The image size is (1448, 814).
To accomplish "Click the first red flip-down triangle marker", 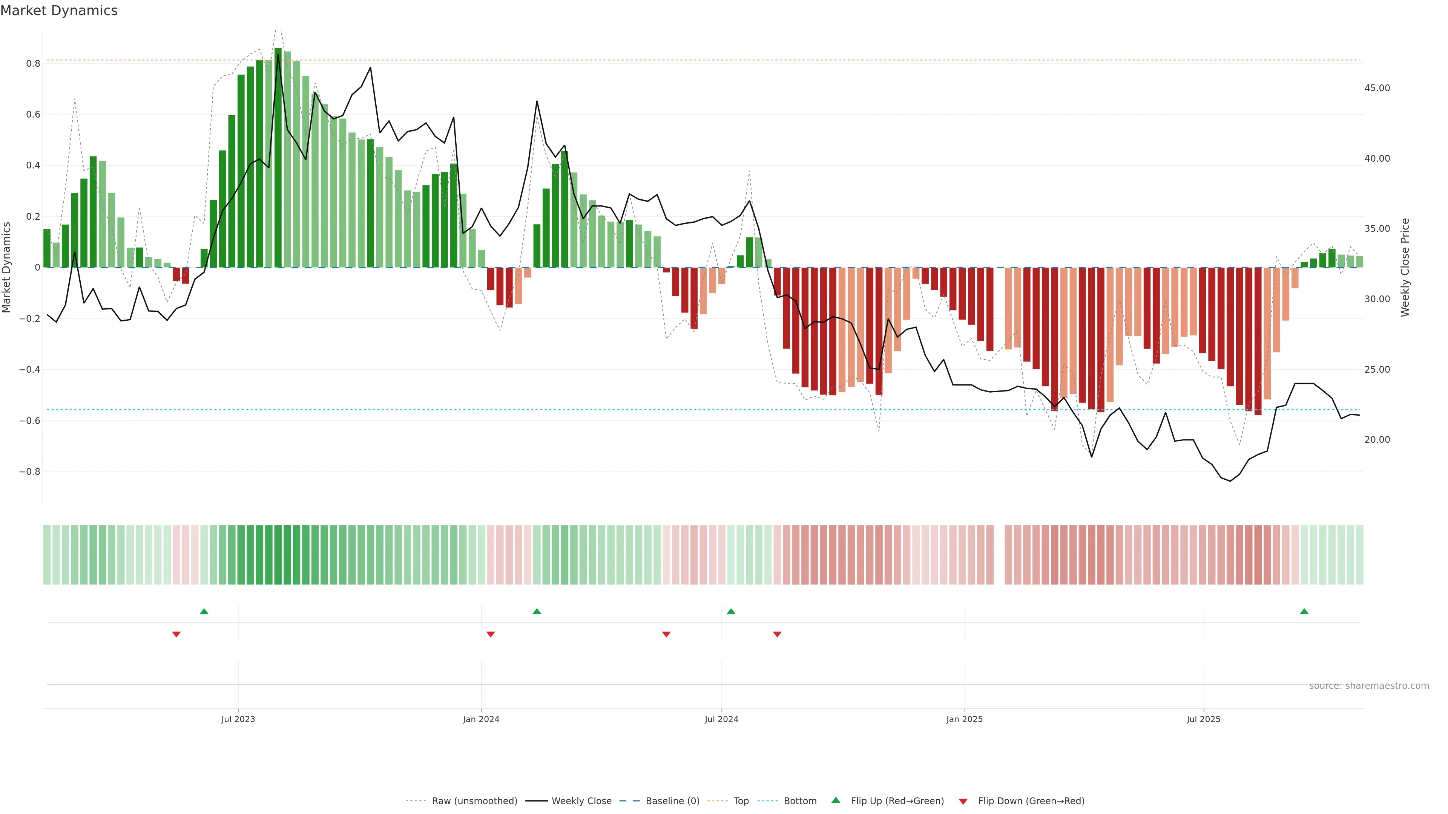I will pos(176,634).
